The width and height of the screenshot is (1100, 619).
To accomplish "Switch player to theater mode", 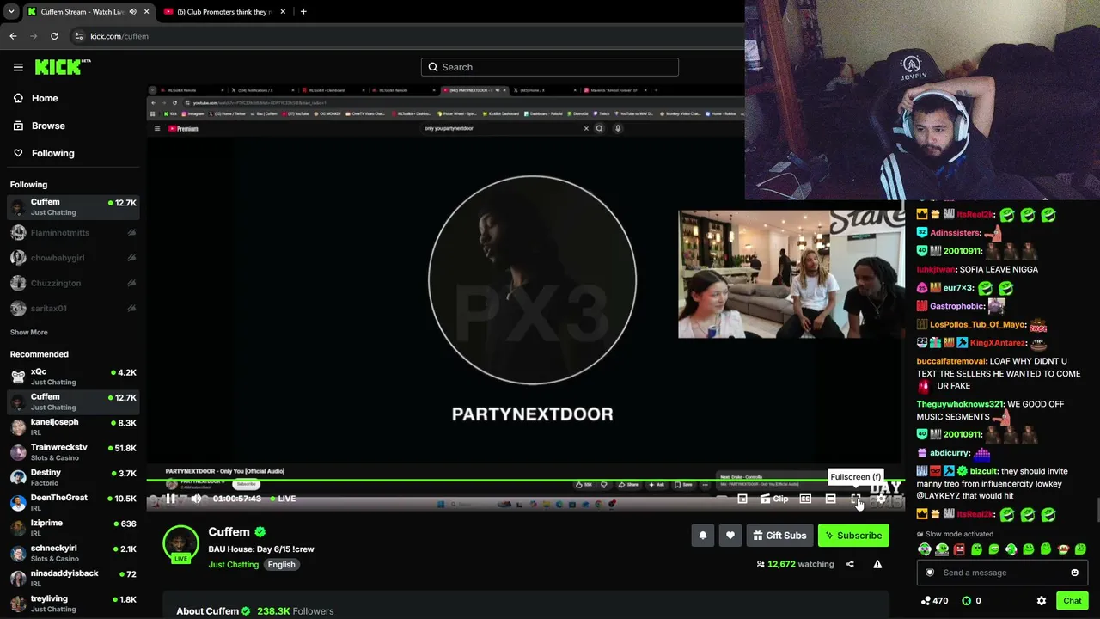I will (x=830, y=499).
